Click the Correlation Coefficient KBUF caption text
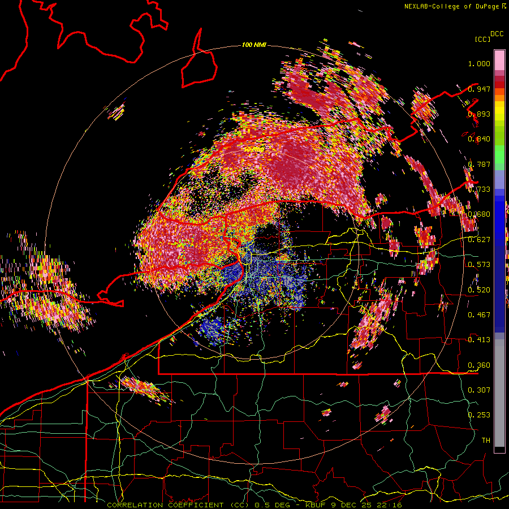Viewport: 509px width, 509px height. (255, 505)
